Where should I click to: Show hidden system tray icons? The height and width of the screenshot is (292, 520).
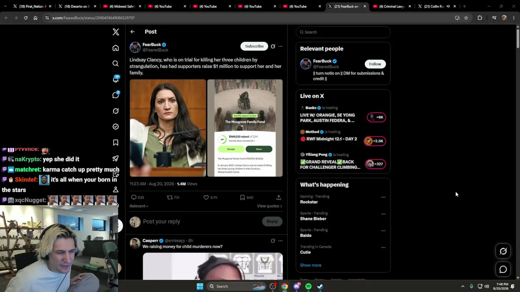463,286
